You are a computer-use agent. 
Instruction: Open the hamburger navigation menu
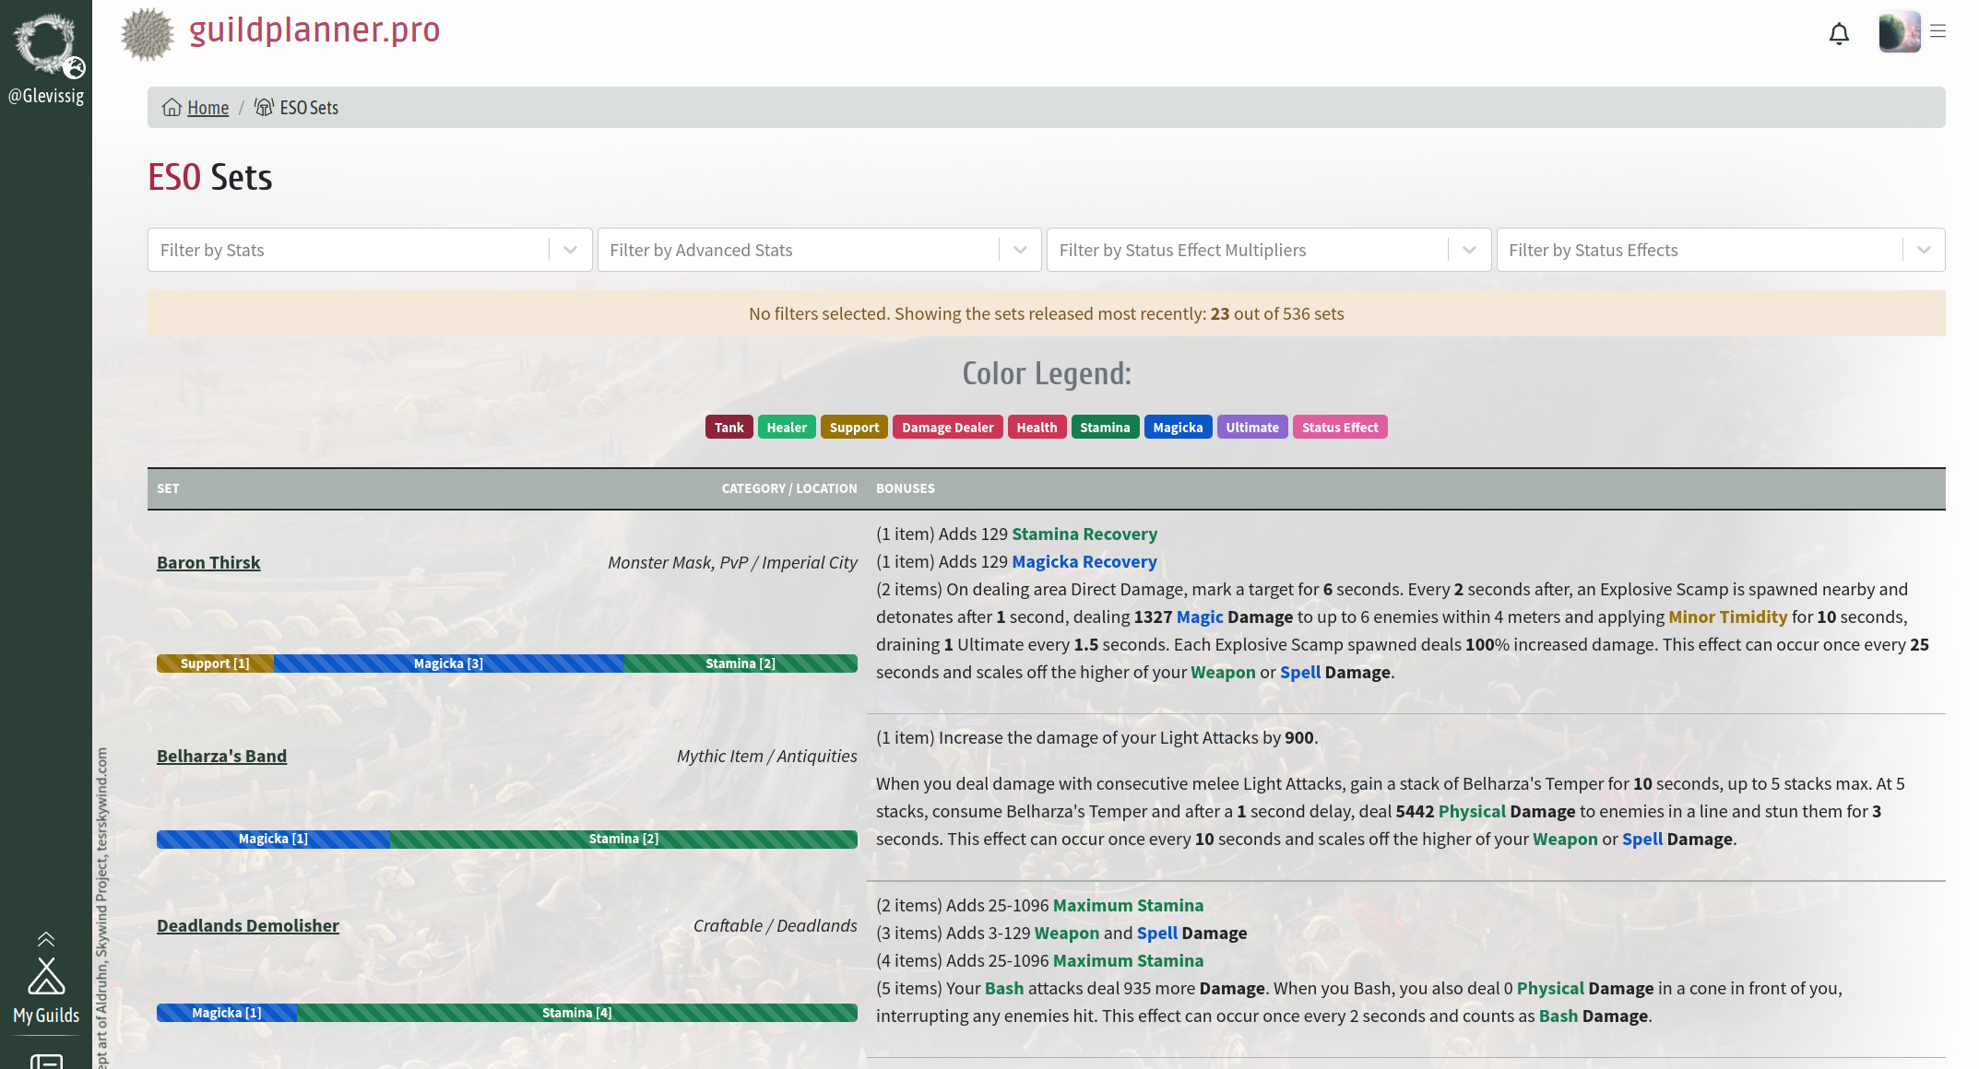point(1938,30)
